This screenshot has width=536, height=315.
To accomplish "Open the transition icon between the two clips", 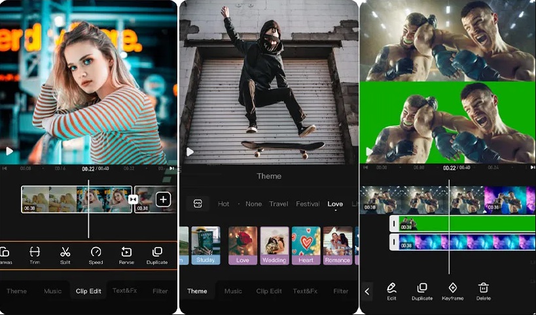I will click(x=134, y=199).
